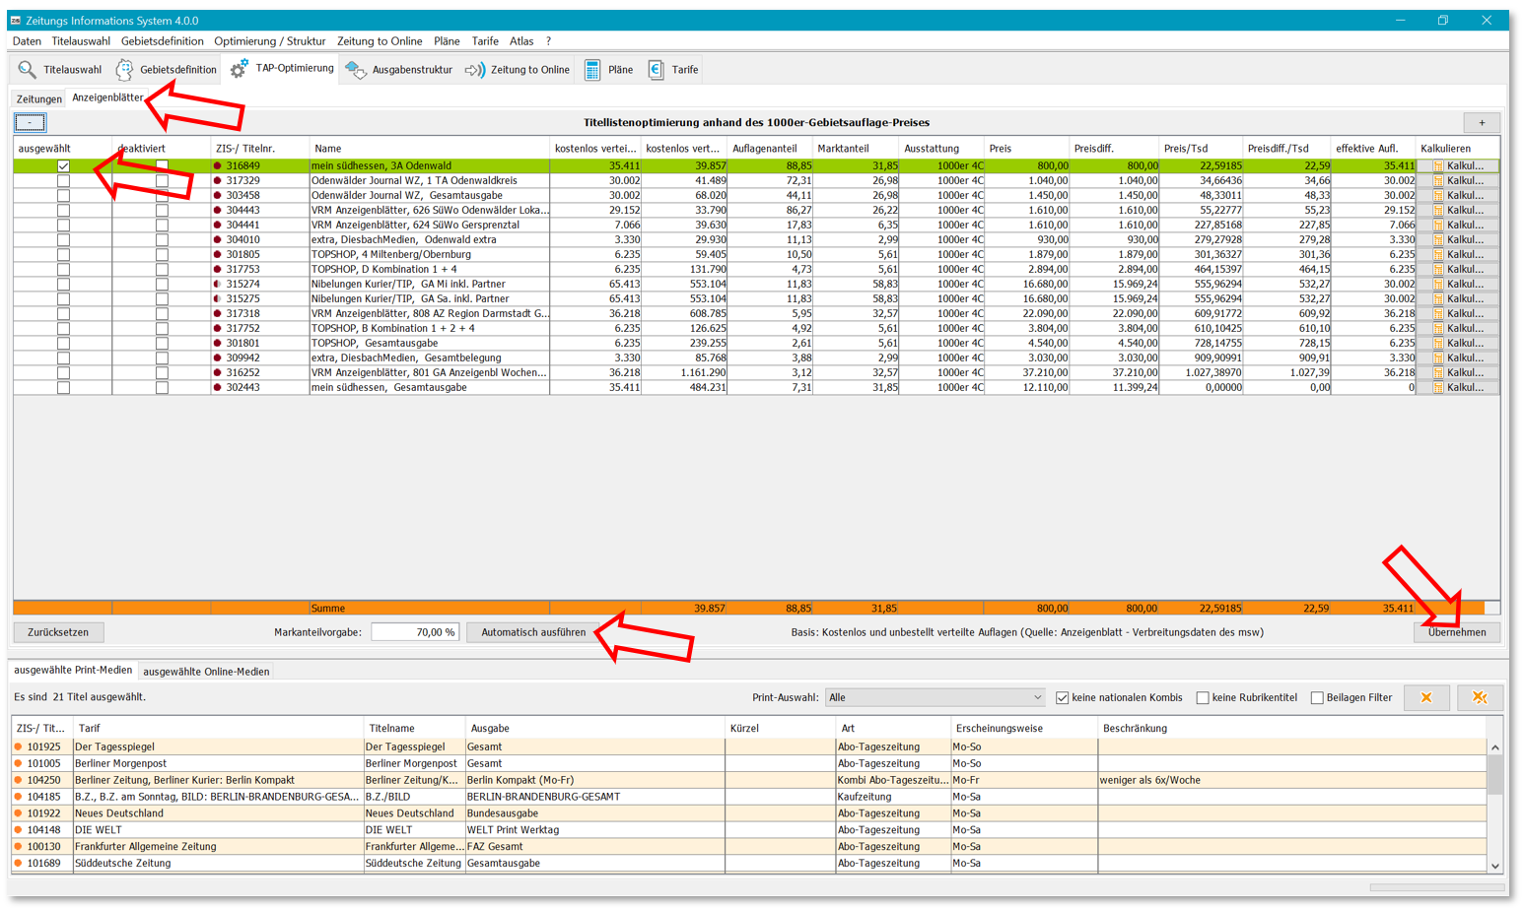Open Pläne calculator toolbar icon
The width and height of the screenshot is (1524, 908).
click(x=592, y=70)
